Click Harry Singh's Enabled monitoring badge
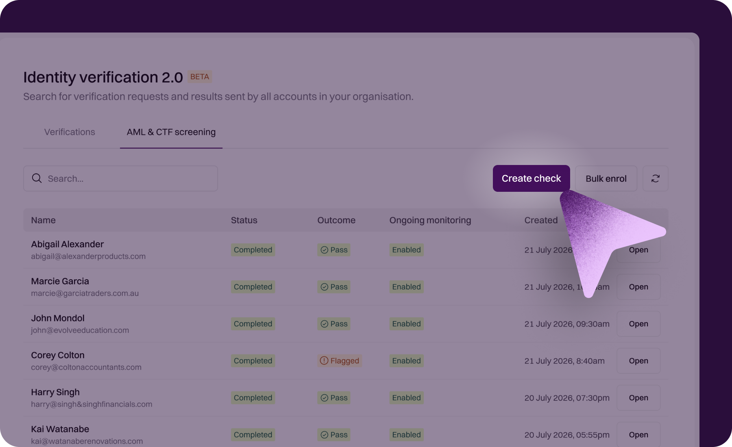This screenshot has width=732, height=447. 406,398
